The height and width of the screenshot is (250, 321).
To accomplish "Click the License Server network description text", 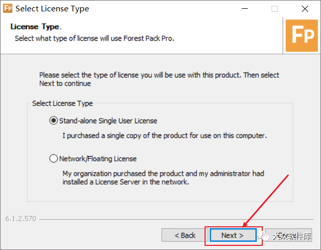I will click(163, 178).
